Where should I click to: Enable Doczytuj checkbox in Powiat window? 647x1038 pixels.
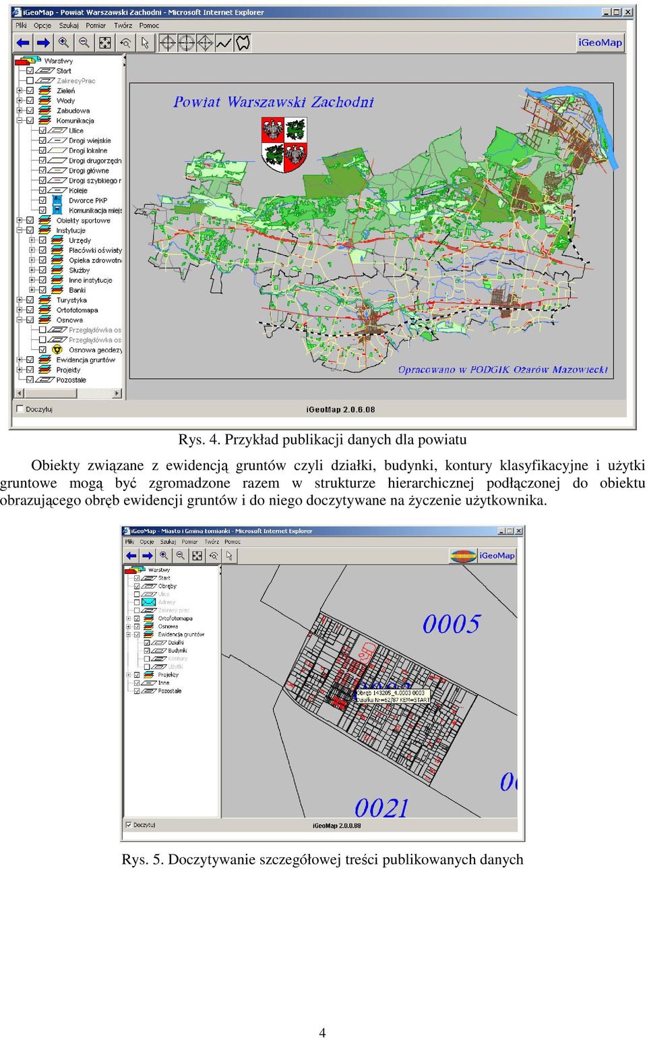pos(20,409)
